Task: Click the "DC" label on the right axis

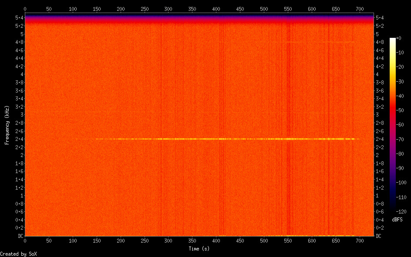Action: pyautogui.click(x=379, y=236)
